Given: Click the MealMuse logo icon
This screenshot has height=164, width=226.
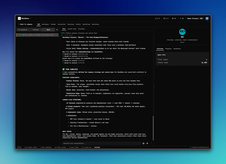Looking at the screenshot, I should pyautogui.click(x=19, y=18).
